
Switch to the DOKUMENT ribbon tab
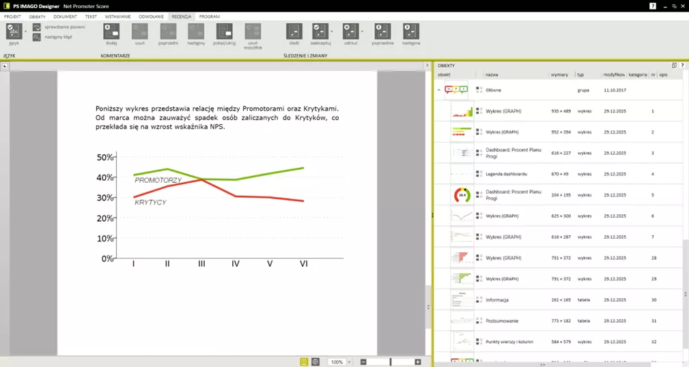[65, 16]
